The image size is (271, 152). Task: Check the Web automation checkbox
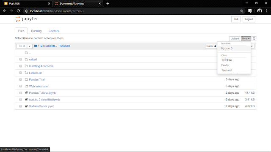(21, 86)
